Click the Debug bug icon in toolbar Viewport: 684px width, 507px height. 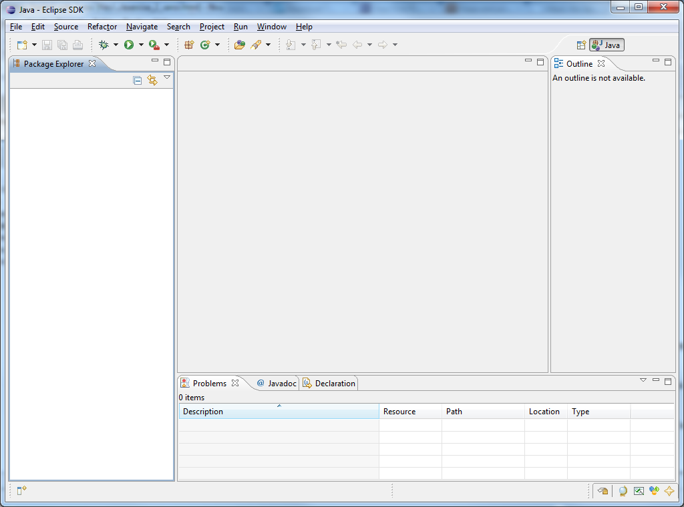(104, 45)
